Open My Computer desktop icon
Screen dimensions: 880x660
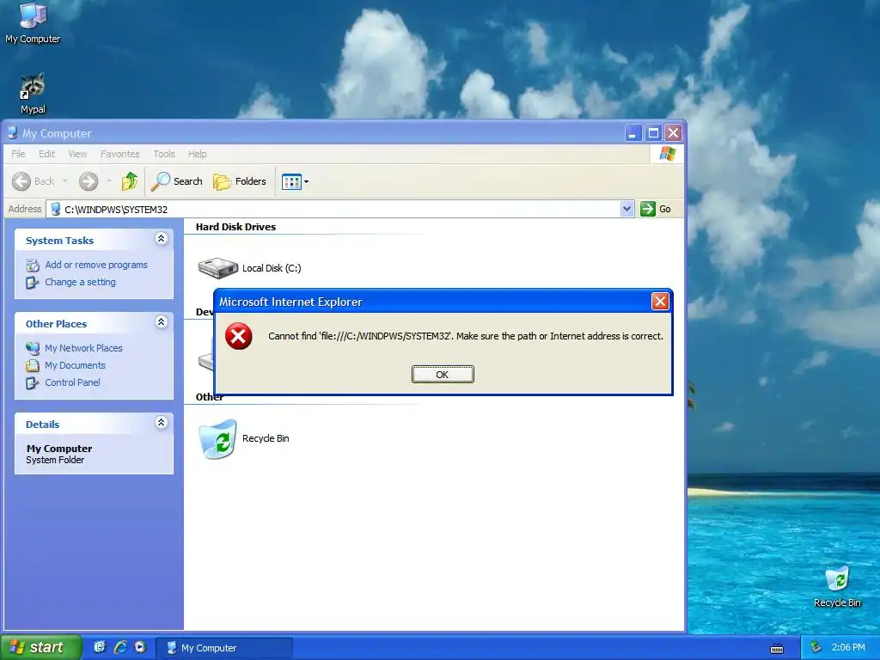point(33,23)
